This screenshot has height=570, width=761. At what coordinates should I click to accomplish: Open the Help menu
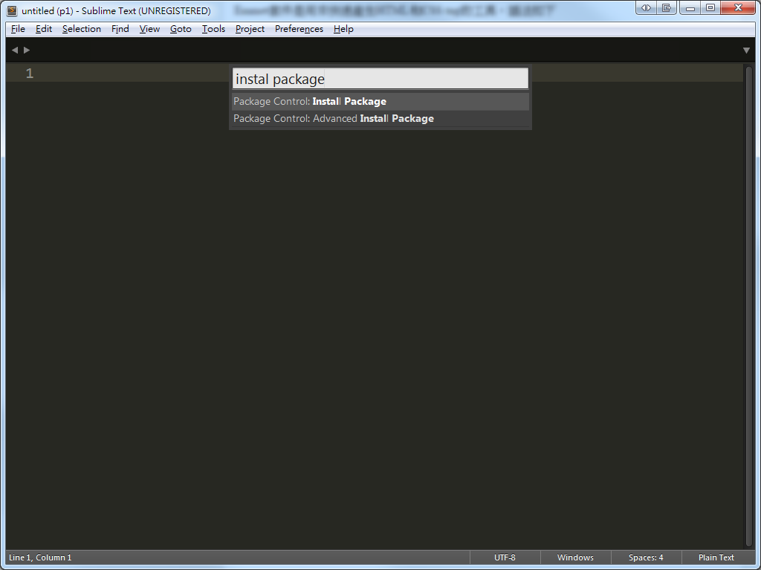(343, 29)
